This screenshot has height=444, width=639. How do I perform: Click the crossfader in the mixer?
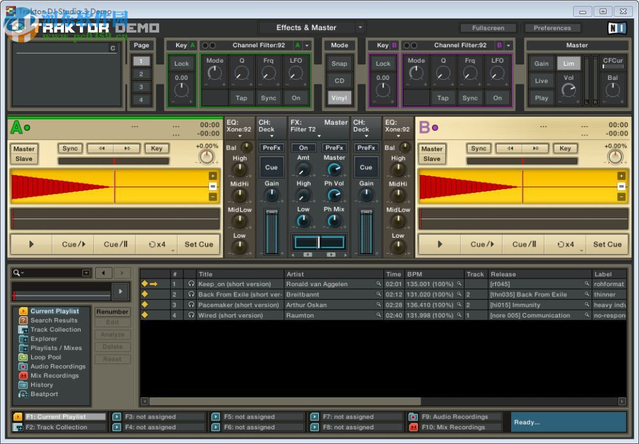point(319,241)
